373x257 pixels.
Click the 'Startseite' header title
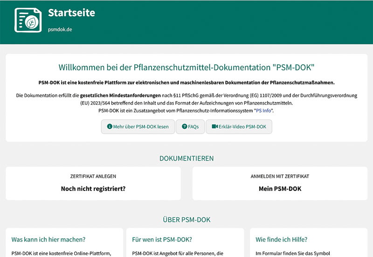(x=71, y=13)
